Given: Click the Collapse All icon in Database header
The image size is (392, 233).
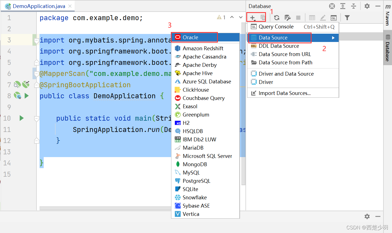Looking at the screenshot, I should [354, 6].
